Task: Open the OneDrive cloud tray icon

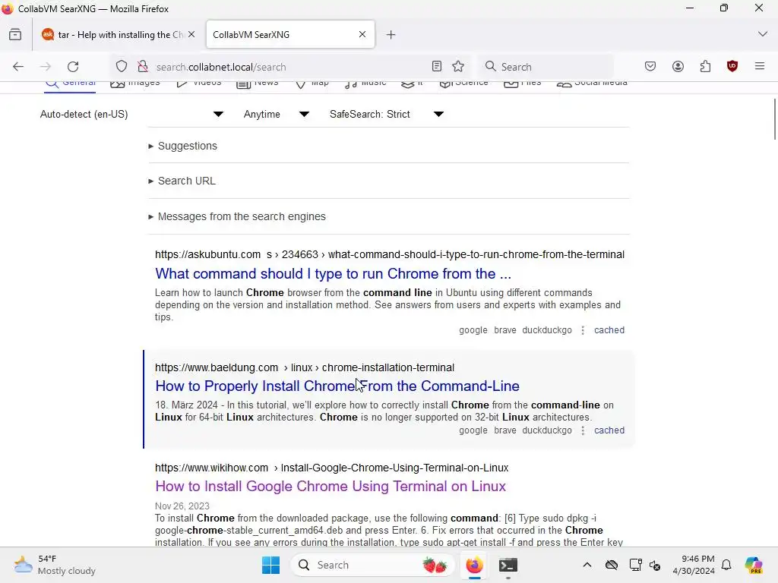Action: [612, 565]
